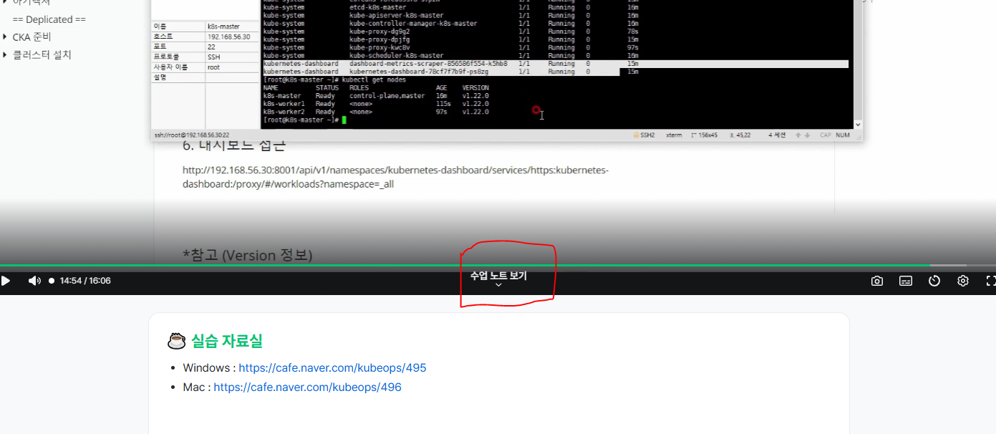Viewport: 996px width, 434px height.
Task: Enter fullscreen mode in the player
Action: point(991,281)
